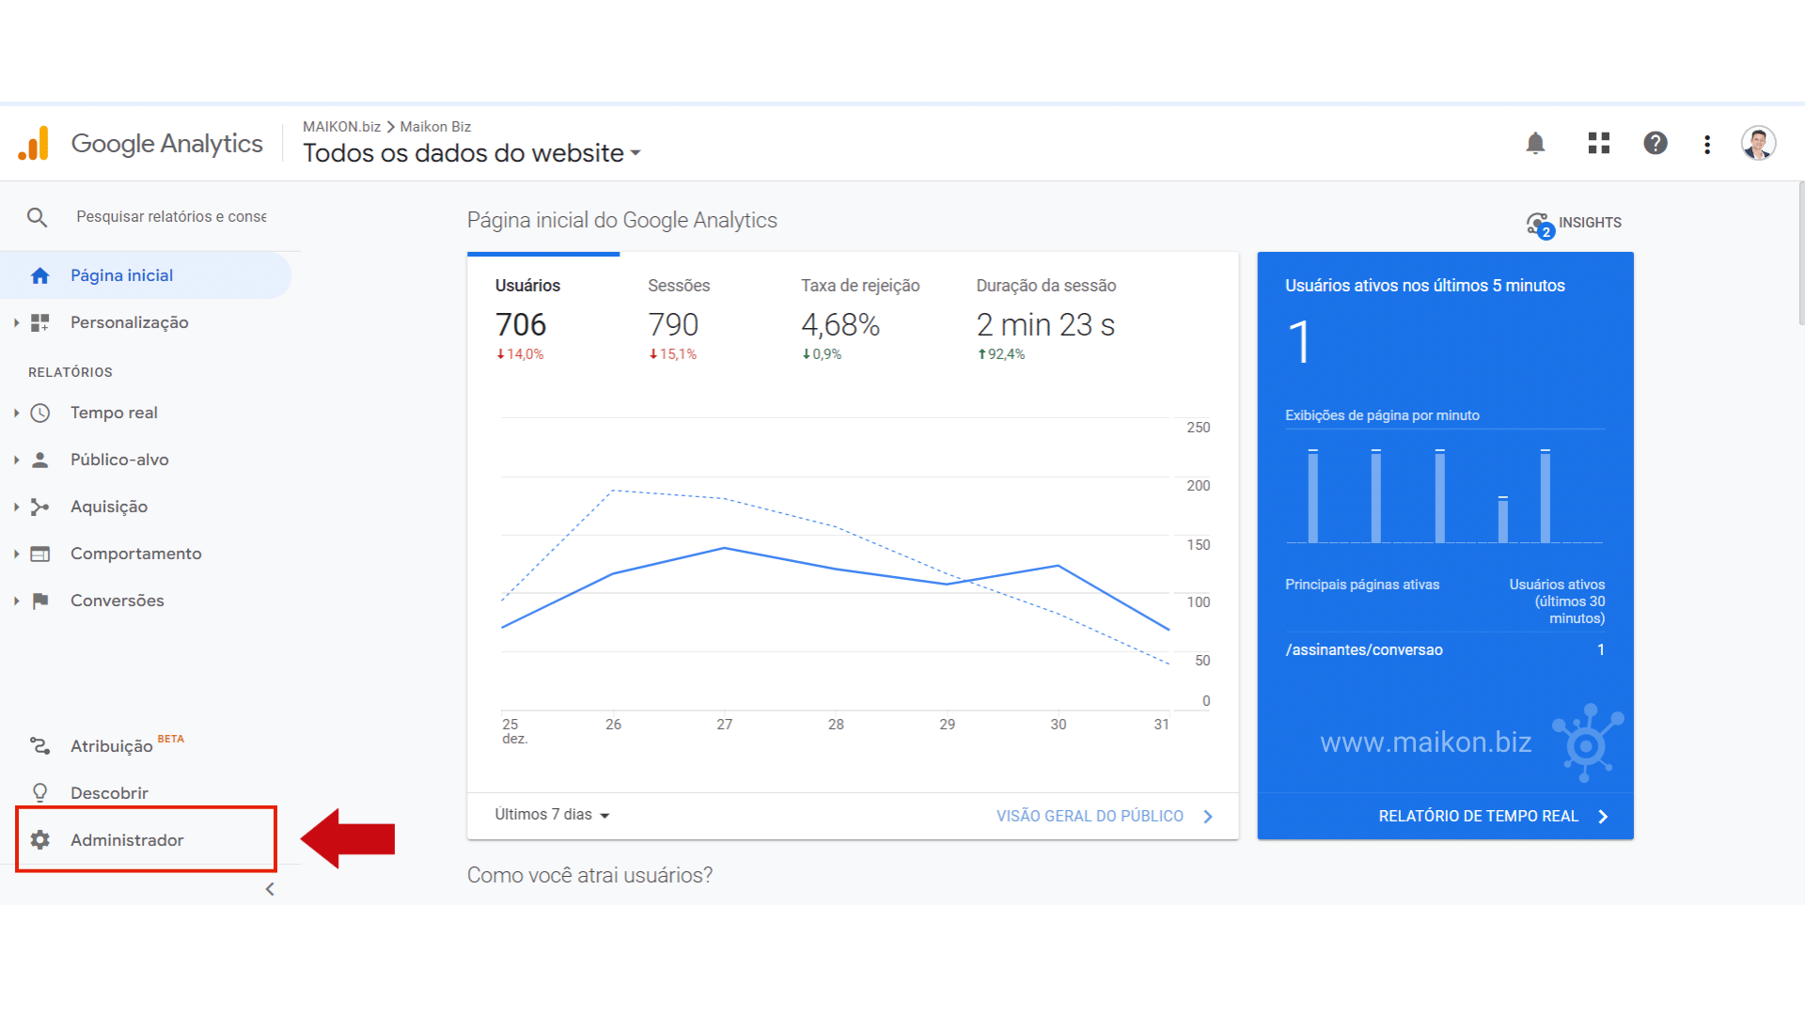This screenshot has height=1015, width=1805.
Task: Click the Administrador gear icon
Action: click(x=39, y=839)
